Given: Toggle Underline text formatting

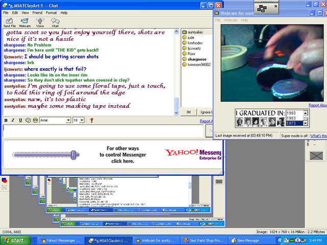Looking at the screenshot, I should [20, 120].
